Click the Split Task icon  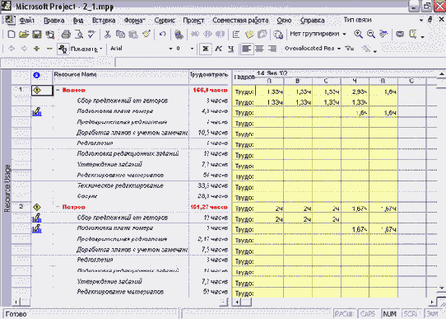tap(221, 35)
